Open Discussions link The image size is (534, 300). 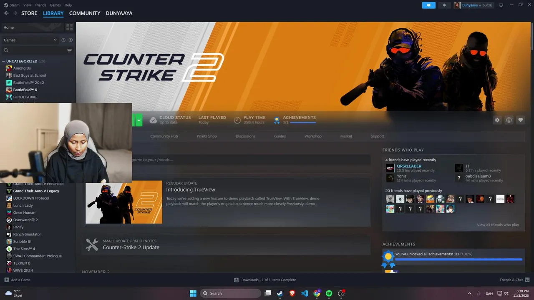coord(245,136)
